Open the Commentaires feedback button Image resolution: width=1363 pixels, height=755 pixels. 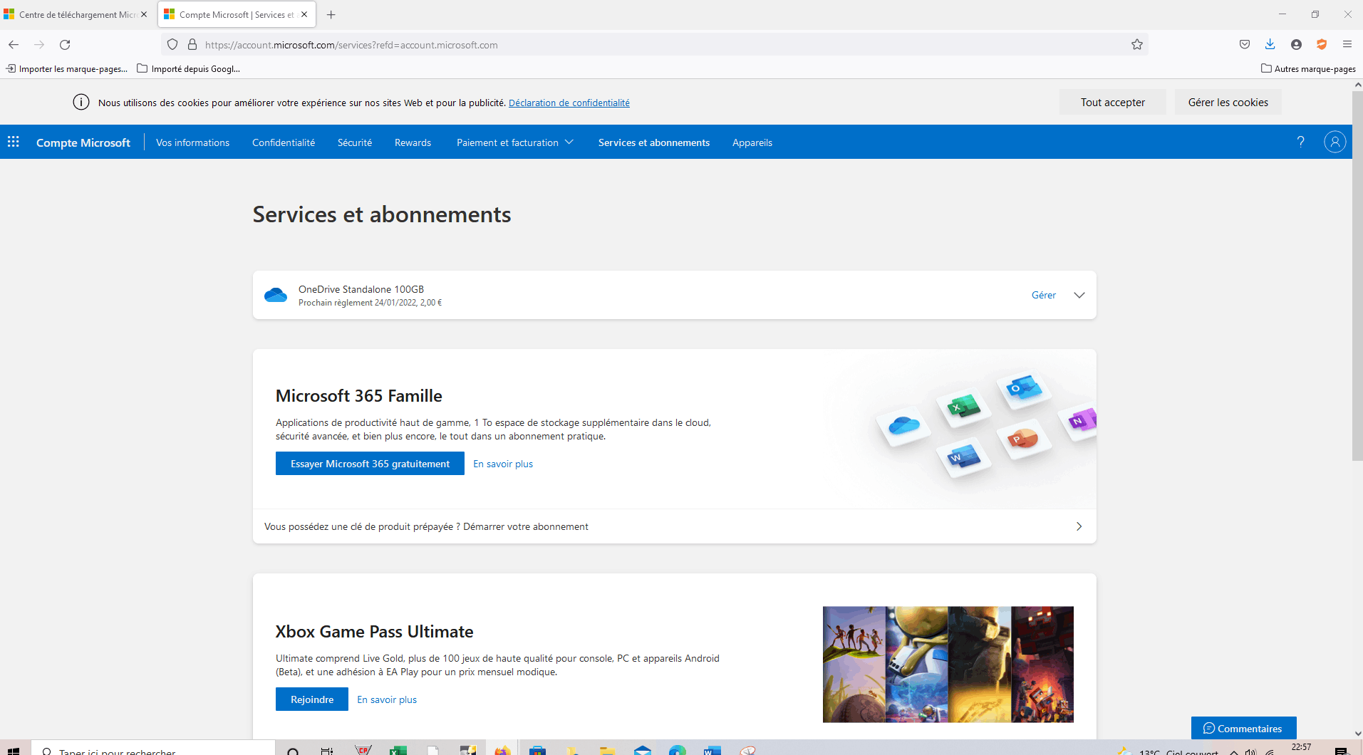coord(1243,728)
